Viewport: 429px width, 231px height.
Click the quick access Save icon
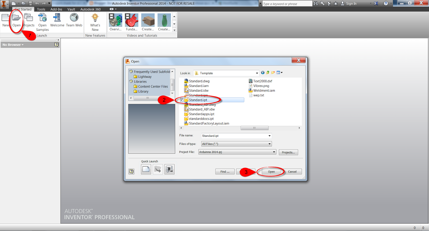[x=30, y=3]
